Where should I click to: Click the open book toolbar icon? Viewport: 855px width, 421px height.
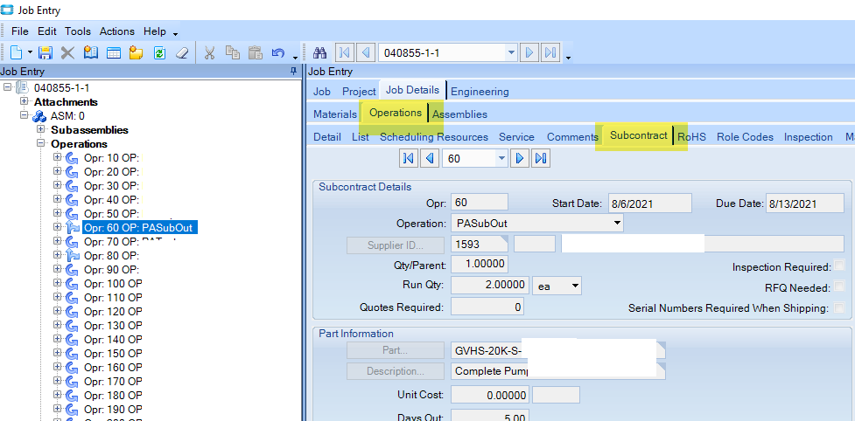click(90, 52)
